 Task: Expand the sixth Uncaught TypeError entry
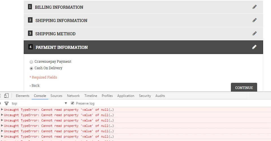[2, 136]
